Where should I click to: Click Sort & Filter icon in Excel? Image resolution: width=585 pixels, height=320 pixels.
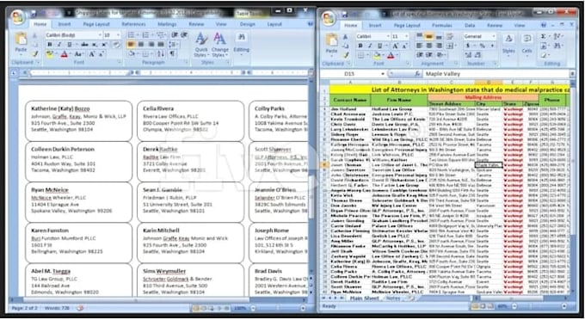point(557,36)
